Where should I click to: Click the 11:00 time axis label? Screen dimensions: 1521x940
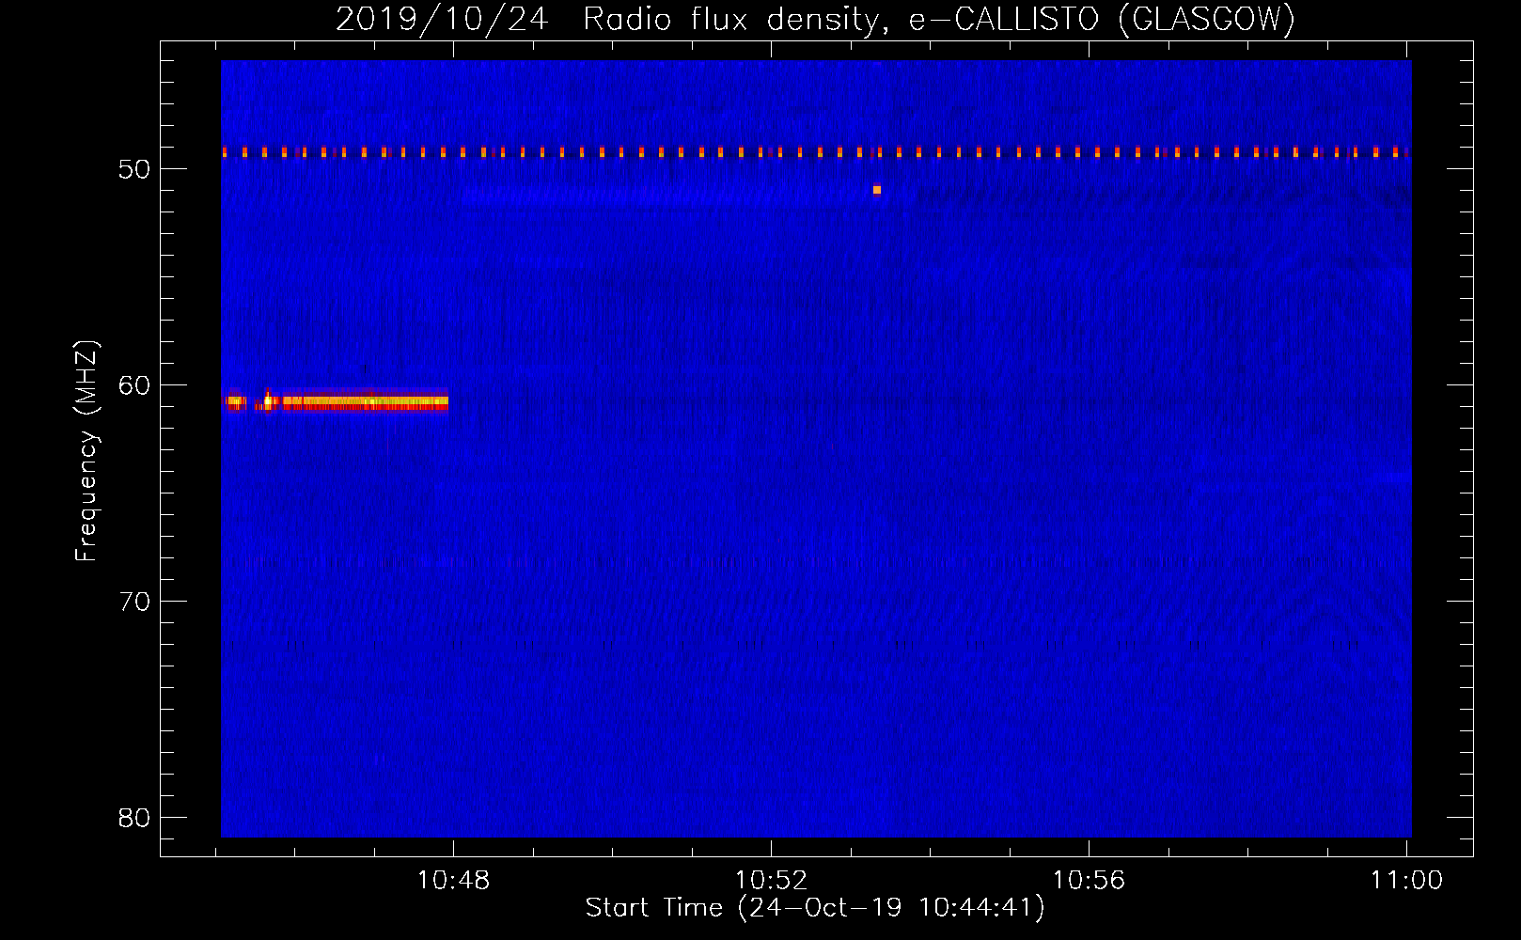(x=1406, y=881)
